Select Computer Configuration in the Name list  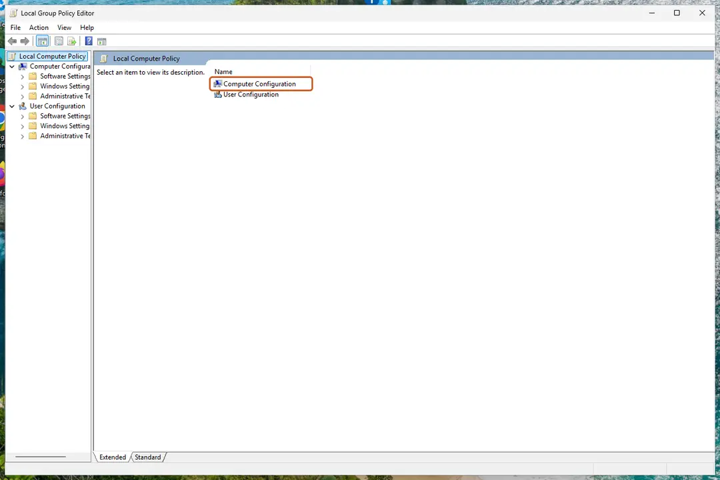click(x=261, y=84)
